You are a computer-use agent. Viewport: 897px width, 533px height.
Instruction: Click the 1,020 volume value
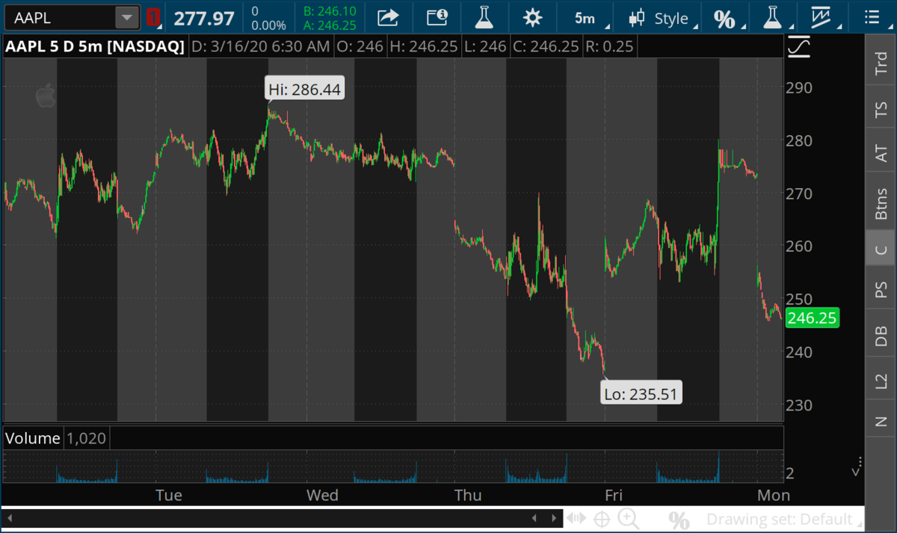tap(87, 438)
